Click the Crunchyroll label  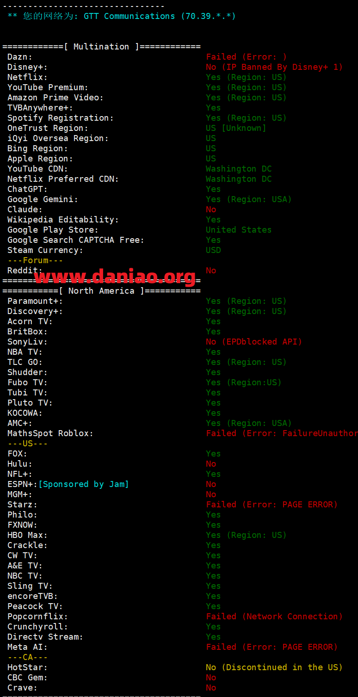click(37, 627)
